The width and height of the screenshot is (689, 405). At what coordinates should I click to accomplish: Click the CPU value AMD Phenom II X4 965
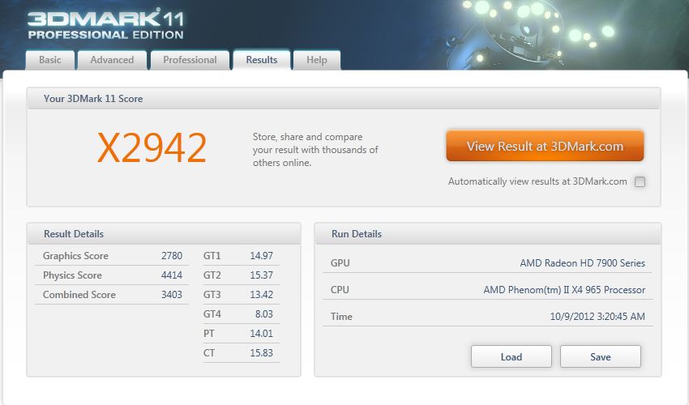(564, 290)
